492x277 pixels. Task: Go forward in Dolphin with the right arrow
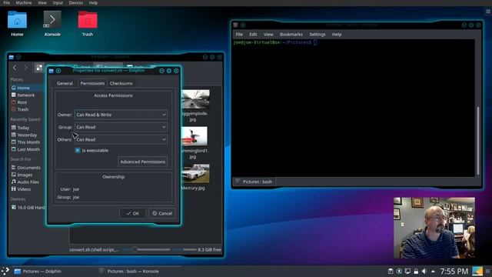pos(25,68)
